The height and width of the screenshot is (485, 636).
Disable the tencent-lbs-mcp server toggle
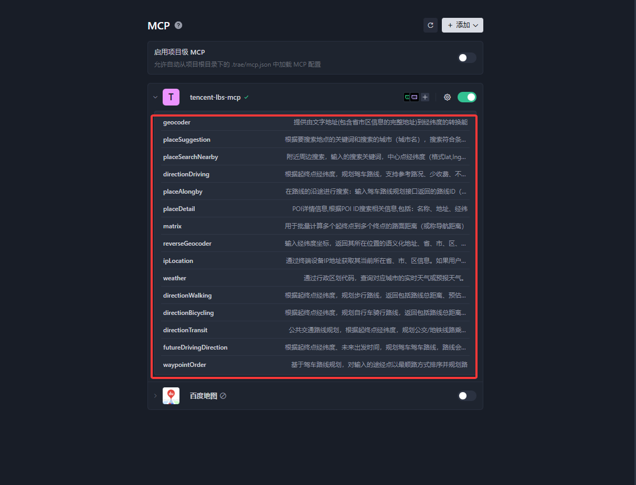467,97
